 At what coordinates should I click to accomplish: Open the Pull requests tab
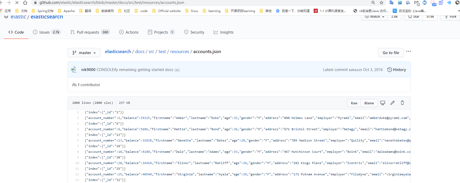click(x=90, y=32)
